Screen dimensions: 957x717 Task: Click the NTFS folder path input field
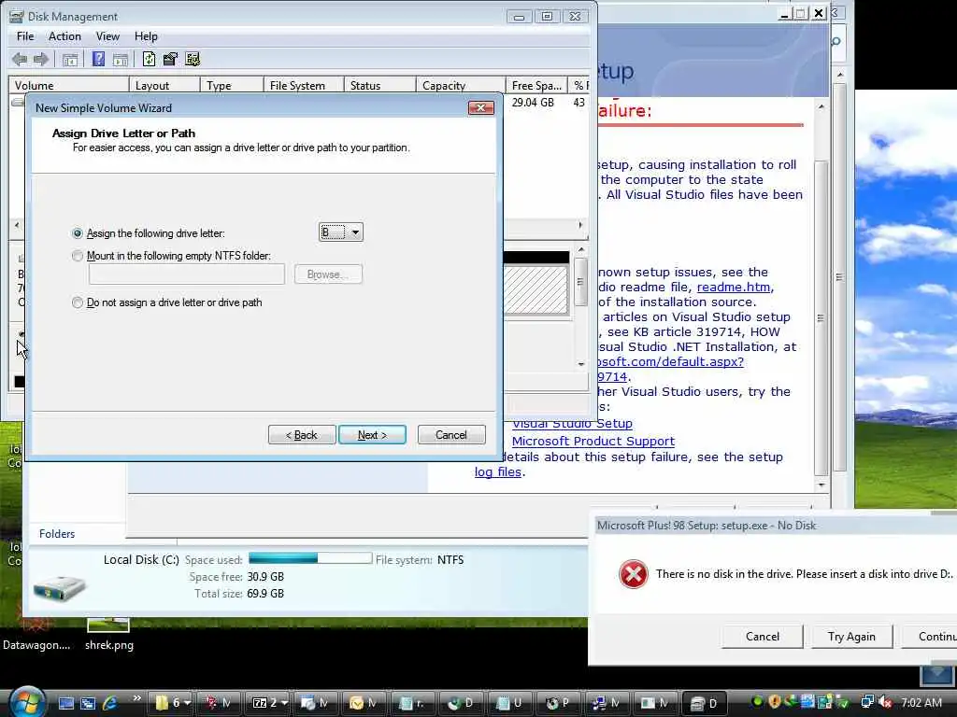pos(186,274)
